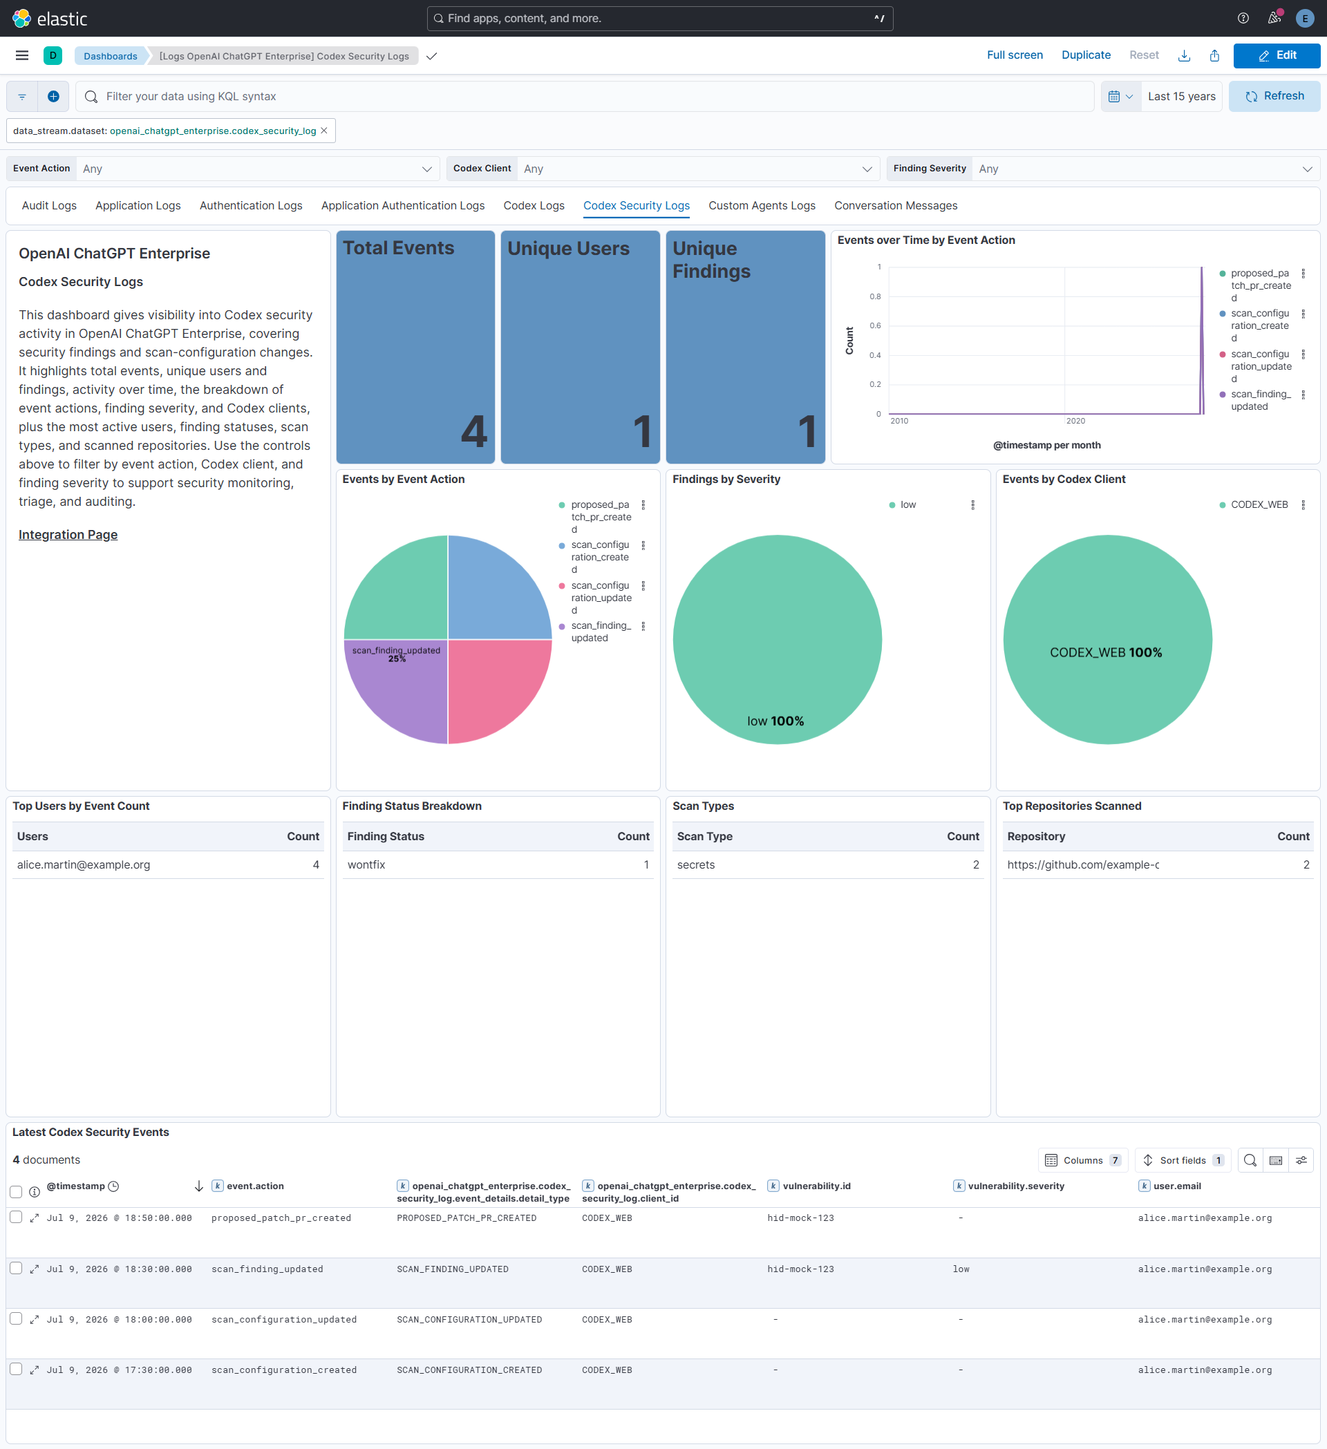The width and height of the screenshot is (1327, 1449).
Task: Click the Duplicate button
Action: point(1086,55)
